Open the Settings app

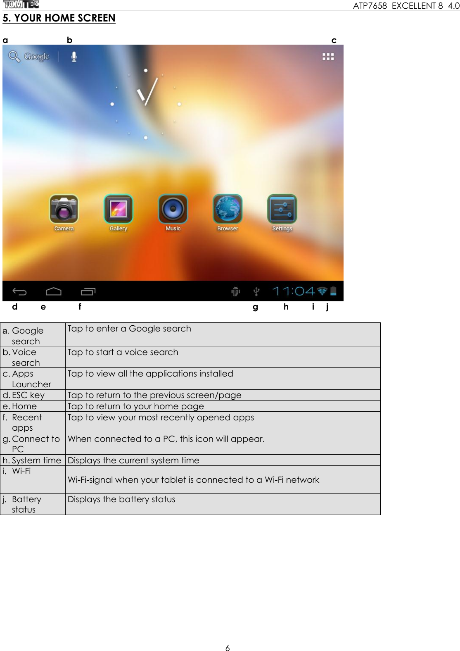(282, 213)
